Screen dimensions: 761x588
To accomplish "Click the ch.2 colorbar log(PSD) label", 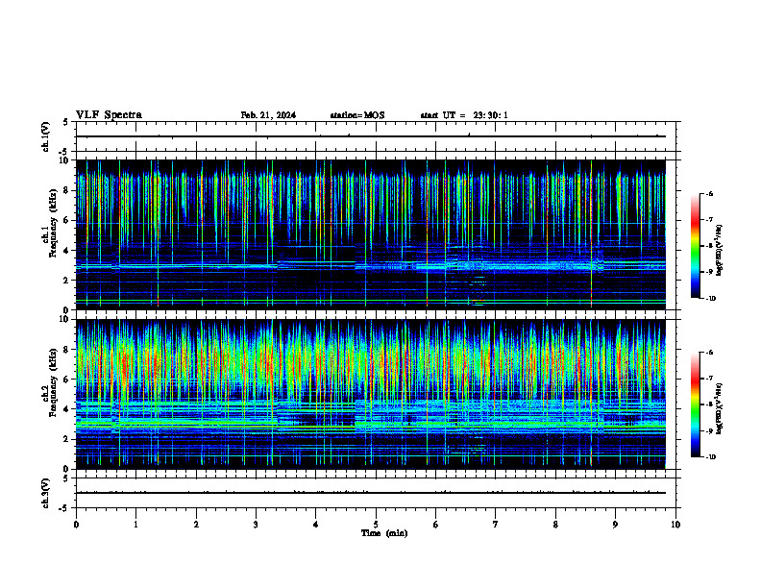I will click(x=720, y=409).
